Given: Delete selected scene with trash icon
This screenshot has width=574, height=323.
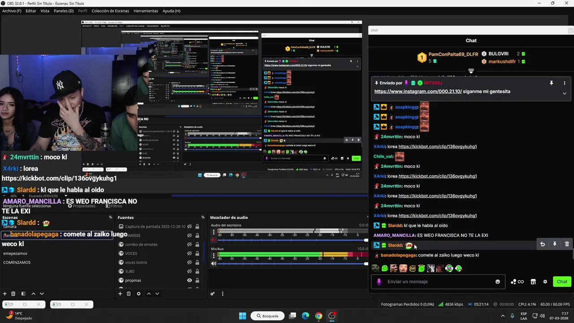Looking at the screenshot, I should coord(13,294).
